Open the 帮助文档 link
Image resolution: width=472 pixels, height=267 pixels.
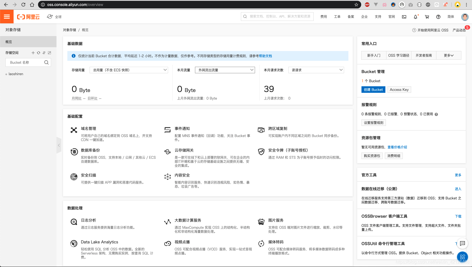pyautogui.click(x=265, y=56)
